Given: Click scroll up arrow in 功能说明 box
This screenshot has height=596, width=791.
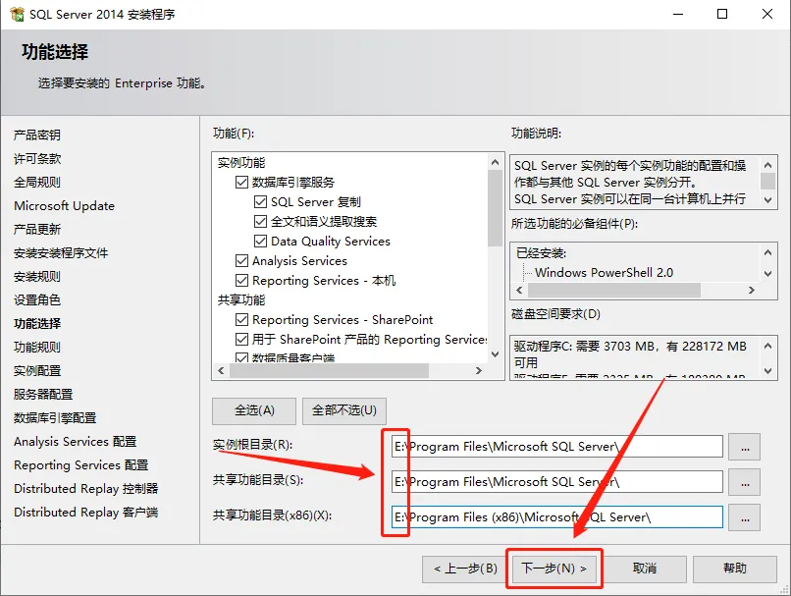Looking at the screenshot, I should [x=767, y=165].
